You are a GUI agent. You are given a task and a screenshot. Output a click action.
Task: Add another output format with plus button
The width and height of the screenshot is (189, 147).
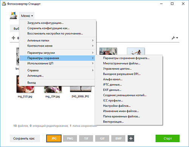[x=131, y=138]
